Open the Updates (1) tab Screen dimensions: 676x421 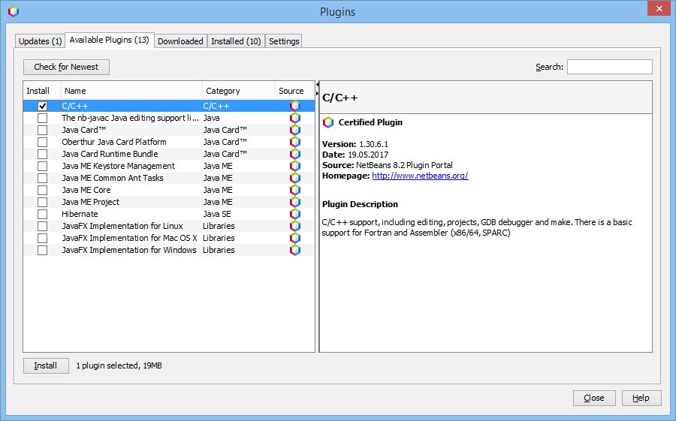pos(40,41)
